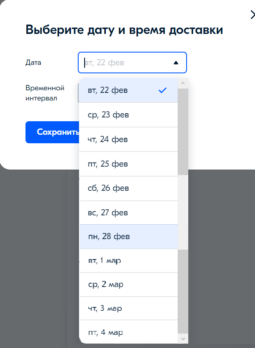This screenshot has height=348, width=255.
Task: Click scrollbar down arrow in date list
Action: (183, 339)
